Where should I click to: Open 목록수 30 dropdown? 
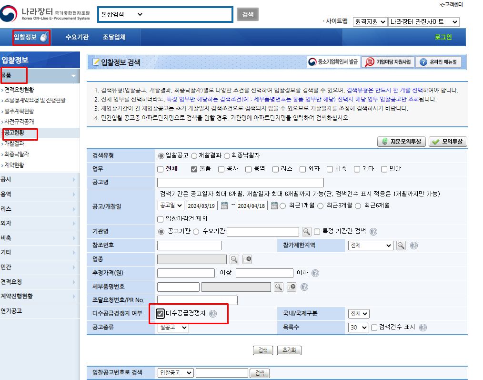pyautogui.click(x=358, y=327)
